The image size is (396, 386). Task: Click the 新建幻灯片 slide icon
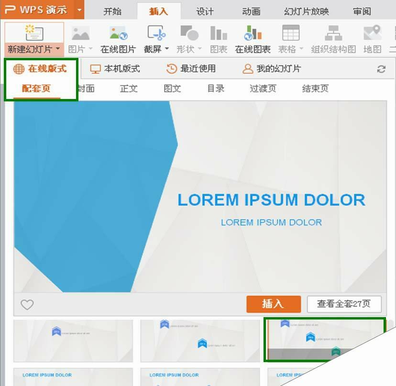pyautogui.click(x=34, y=33)
